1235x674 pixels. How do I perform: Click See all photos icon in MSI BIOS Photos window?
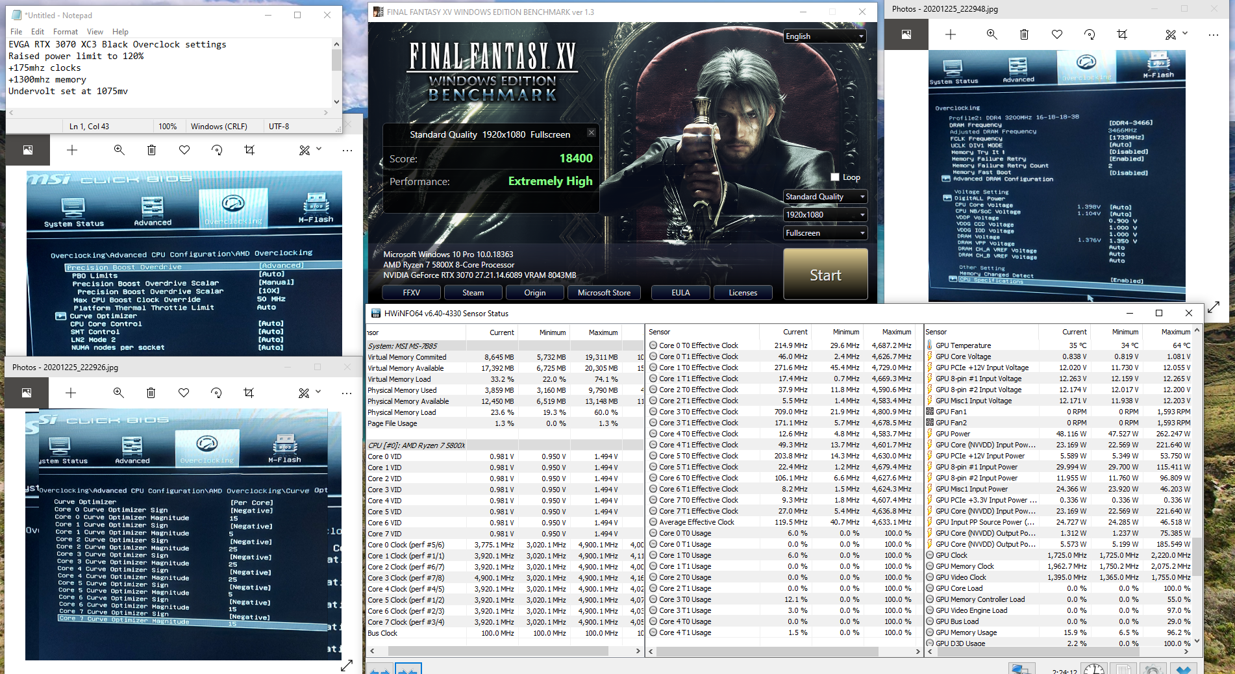pos(28,150)
